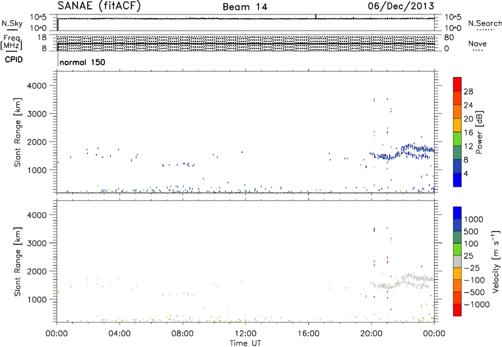
Task: Click the 'Nave' legend label
Action: tap(478, 44)
